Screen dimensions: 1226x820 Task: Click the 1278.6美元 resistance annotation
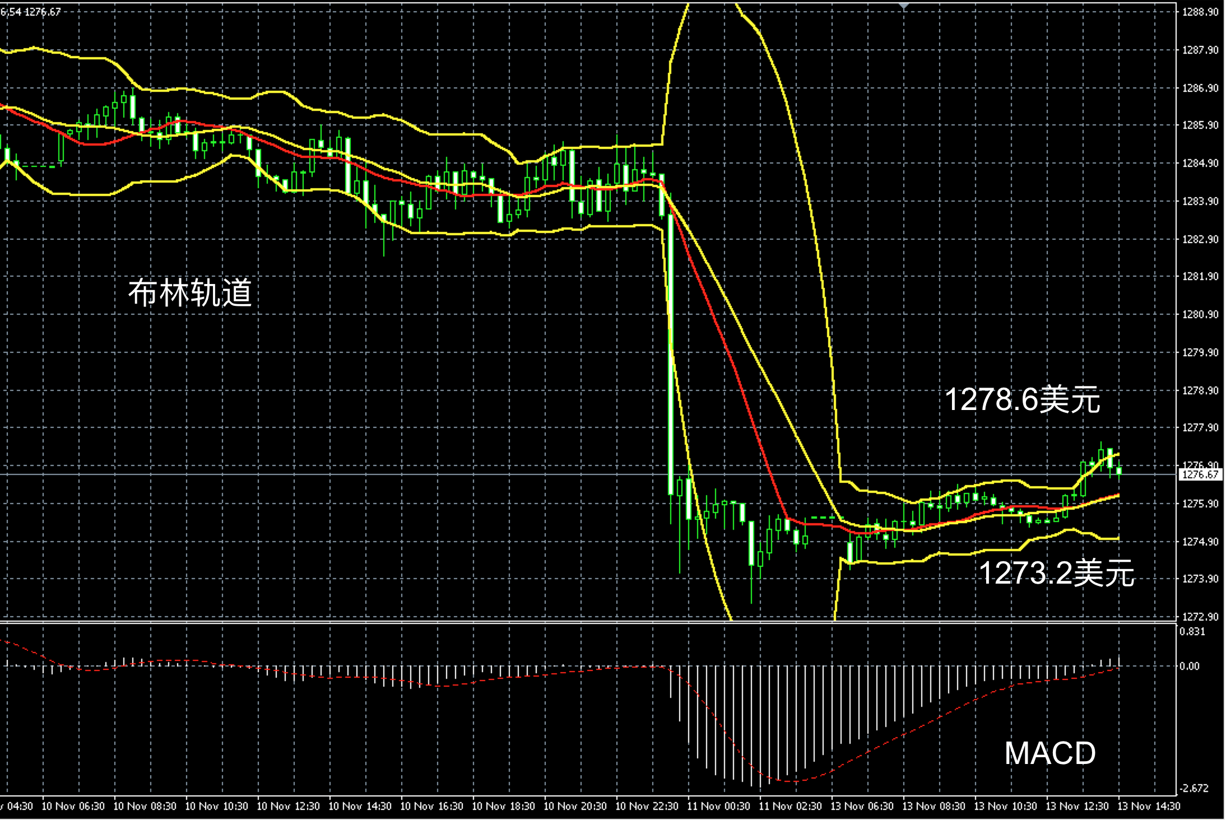tap(1022, 400)
